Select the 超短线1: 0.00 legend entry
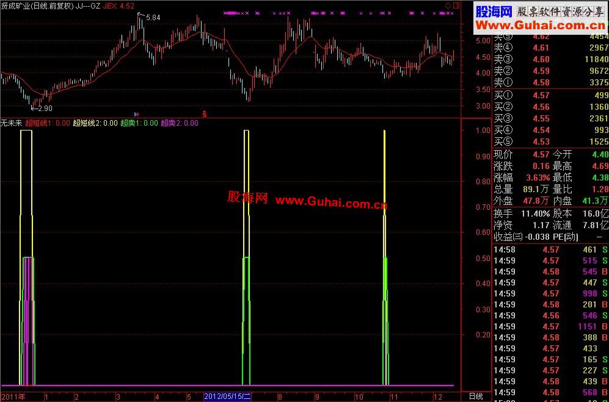The image size is (609, 402). click(48, 123)
